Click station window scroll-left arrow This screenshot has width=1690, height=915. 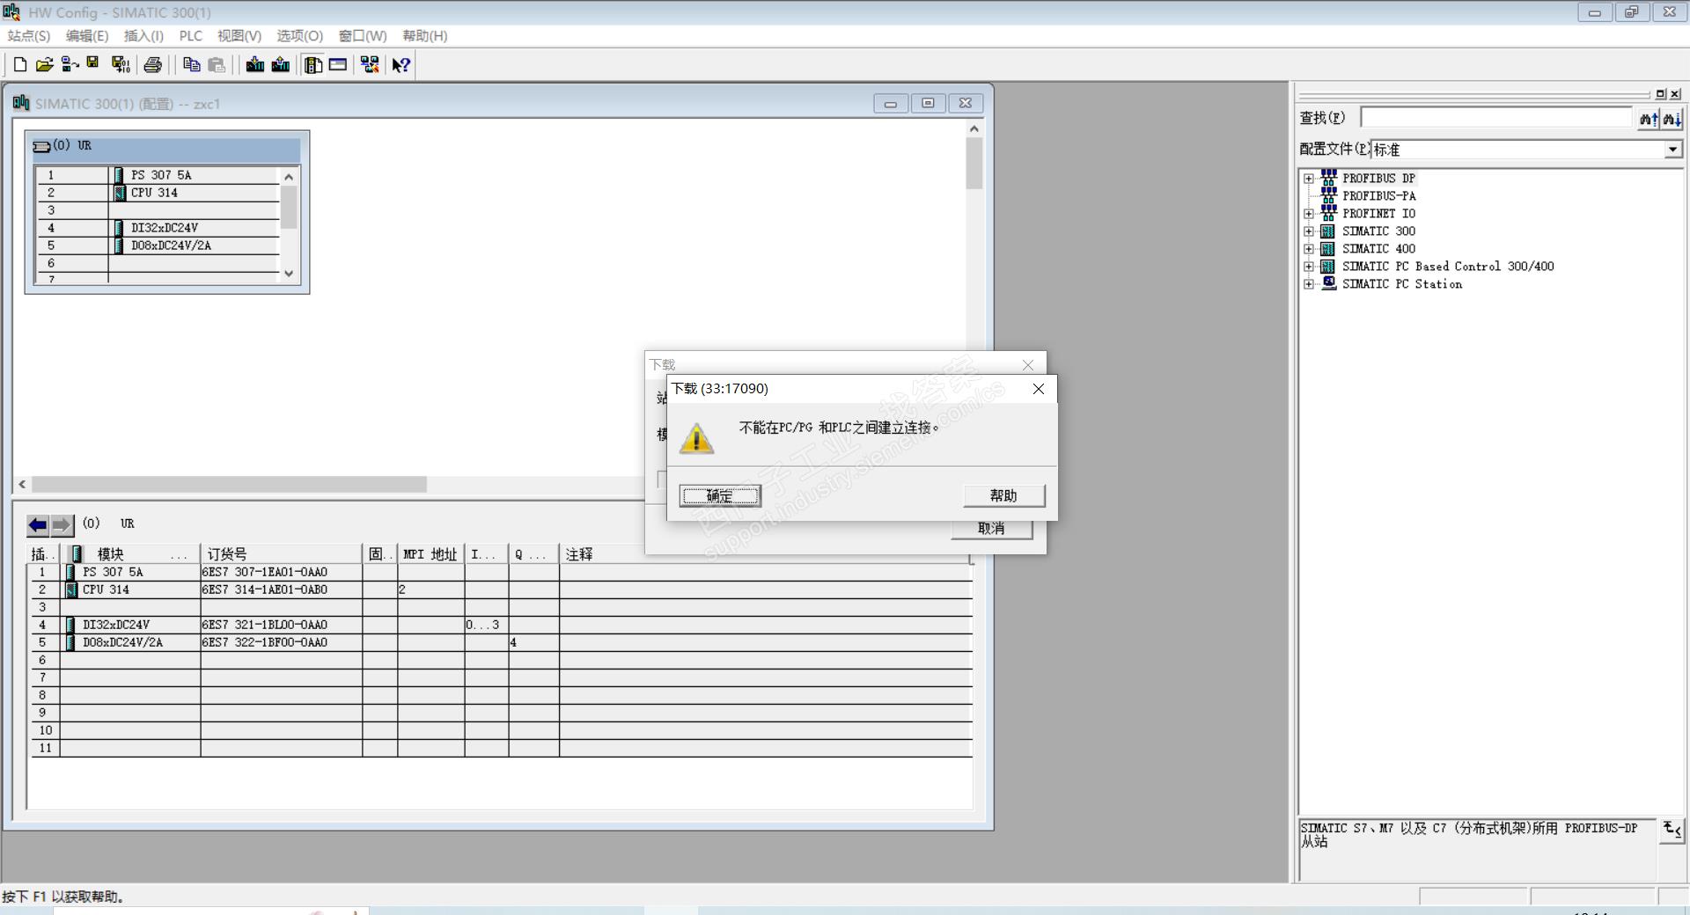point(22,485)
